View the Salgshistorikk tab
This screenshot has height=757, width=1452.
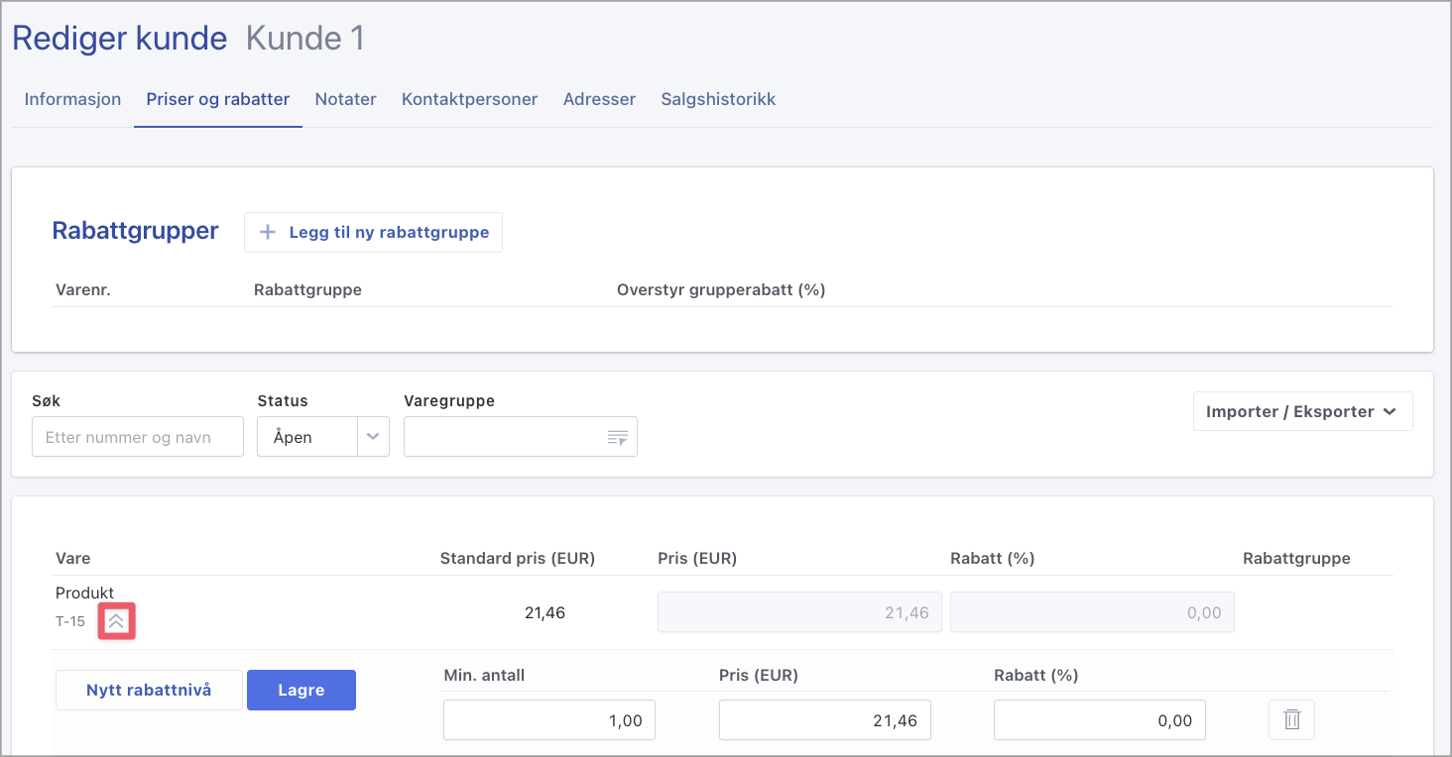(718, 99)
